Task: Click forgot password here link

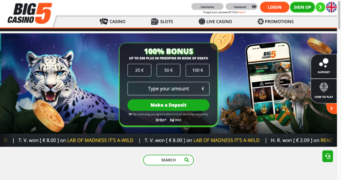Action: [241, 12]
